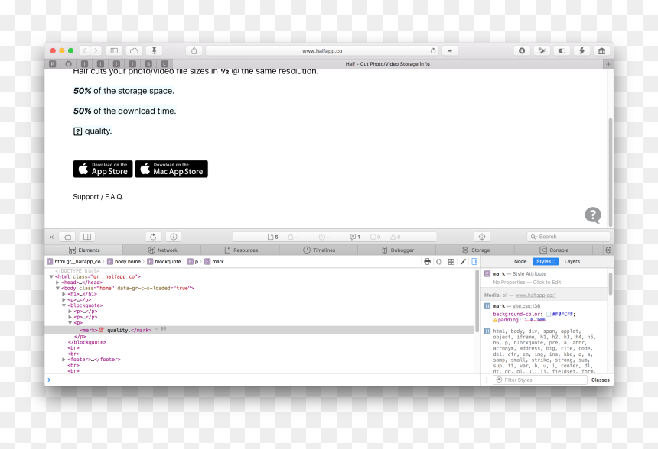This screenshot has height=449, width=658.
Task: Expand the h1 element node
Action: pyautogui.click(x=64, y=294)
